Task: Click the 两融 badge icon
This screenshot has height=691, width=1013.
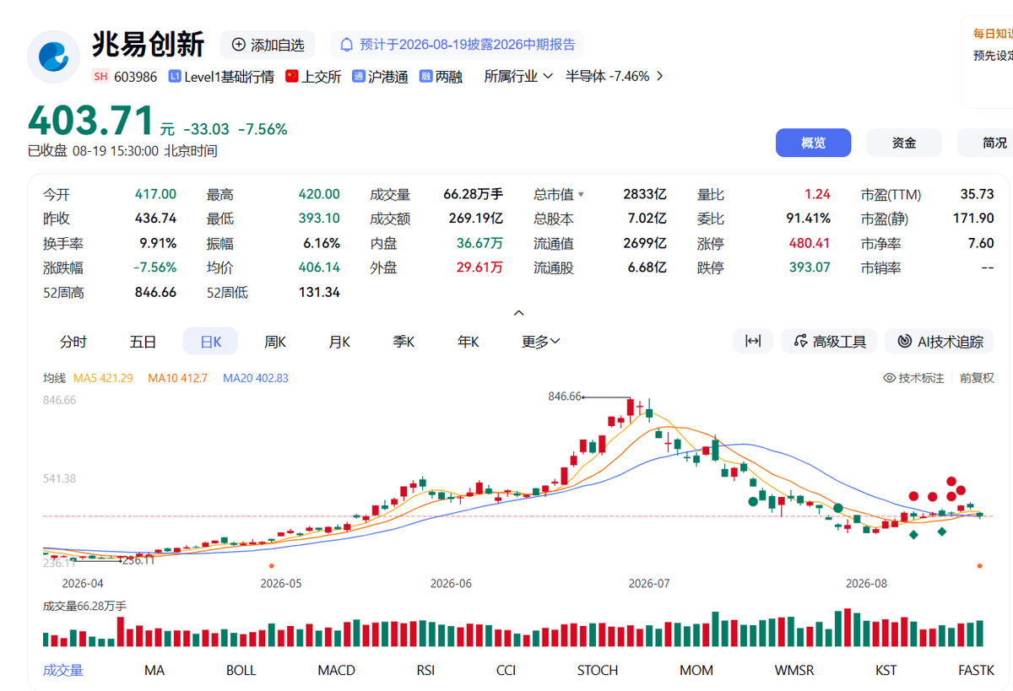Action: pyautogui.click(x=426, y=76)
